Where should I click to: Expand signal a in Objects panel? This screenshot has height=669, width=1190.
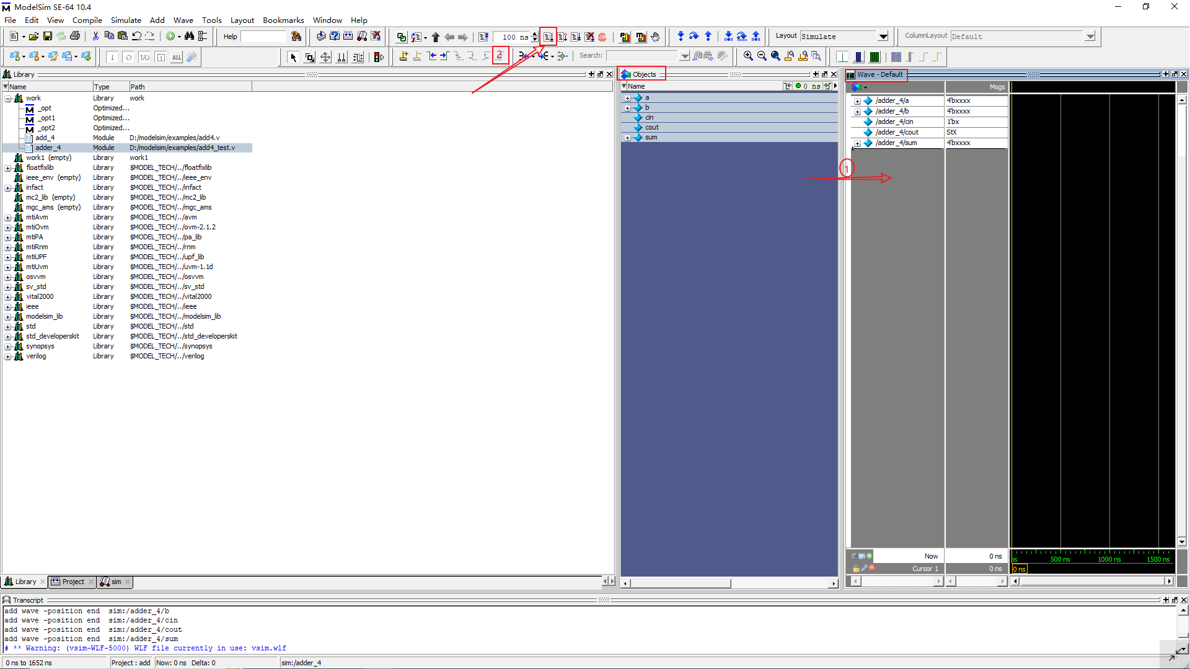[627, 98]
